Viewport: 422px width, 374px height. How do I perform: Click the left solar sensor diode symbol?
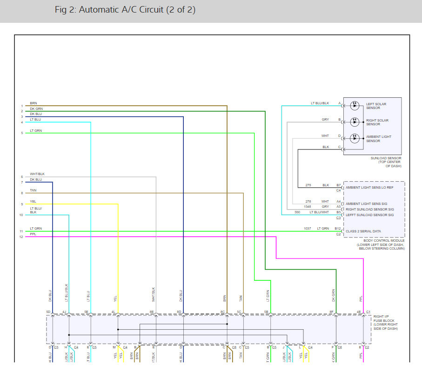pos(355,106)
